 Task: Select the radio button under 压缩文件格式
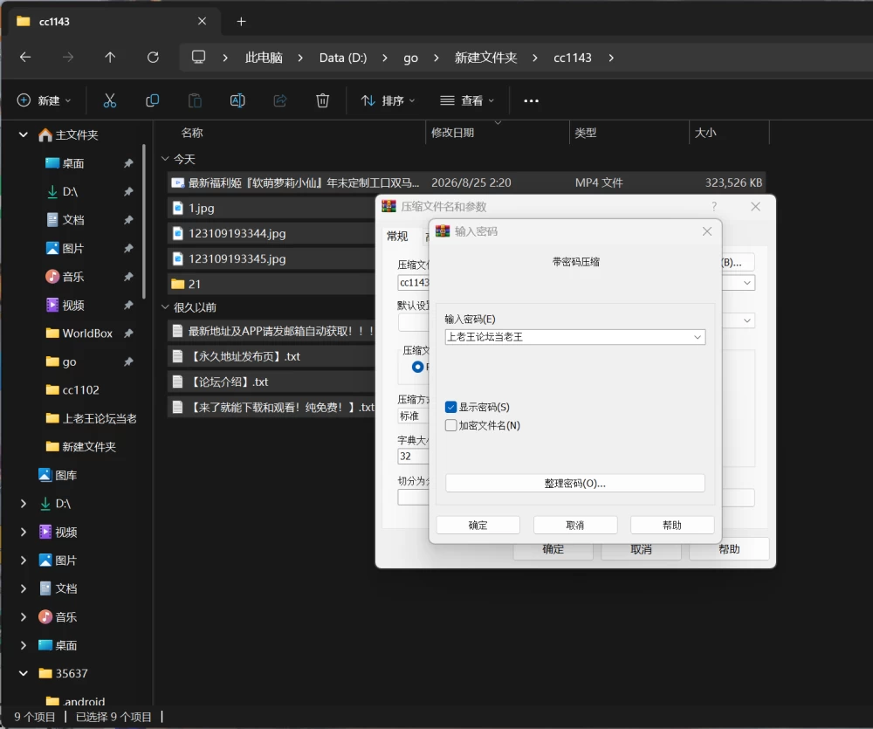point(417,367)
